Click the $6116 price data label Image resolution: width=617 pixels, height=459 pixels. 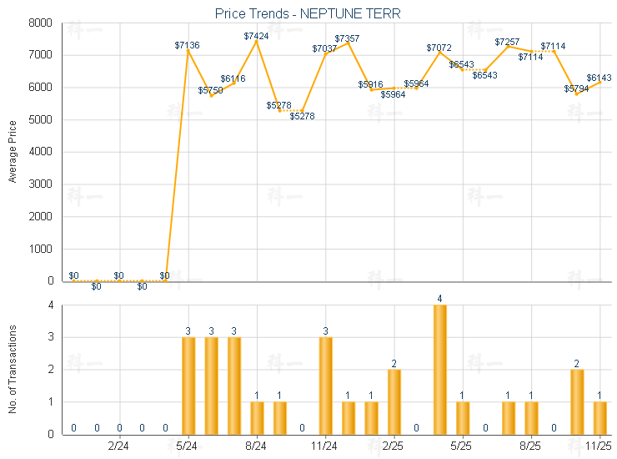click(233, 78)
